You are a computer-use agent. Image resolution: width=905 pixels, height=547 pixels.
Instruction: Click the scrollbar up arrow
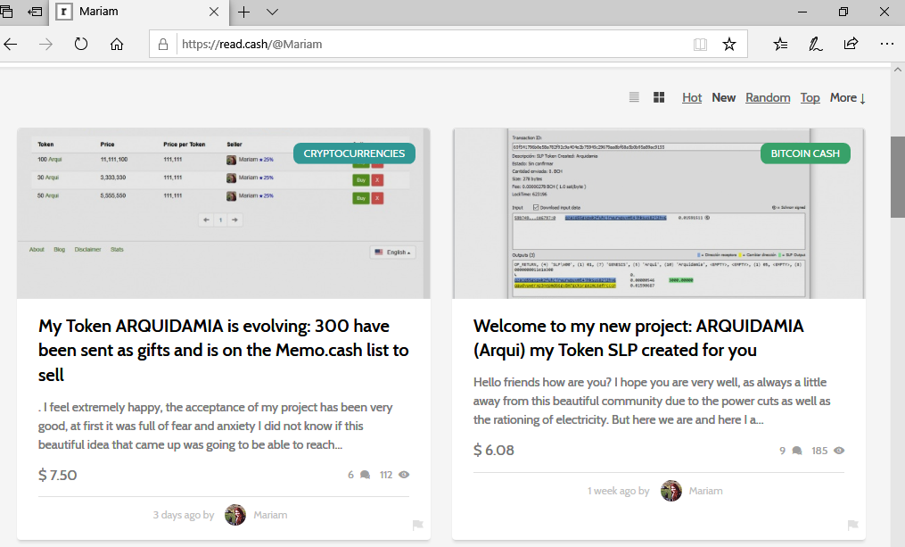click(x=898, y=70)
